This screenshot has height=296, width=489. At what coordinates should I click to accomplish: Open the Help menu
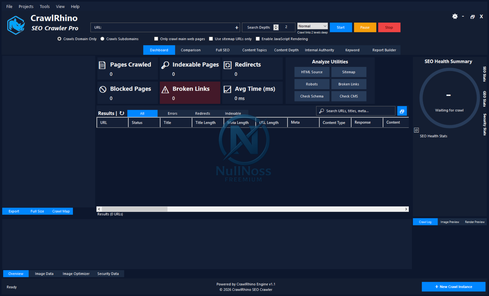(x=75, y=7)
